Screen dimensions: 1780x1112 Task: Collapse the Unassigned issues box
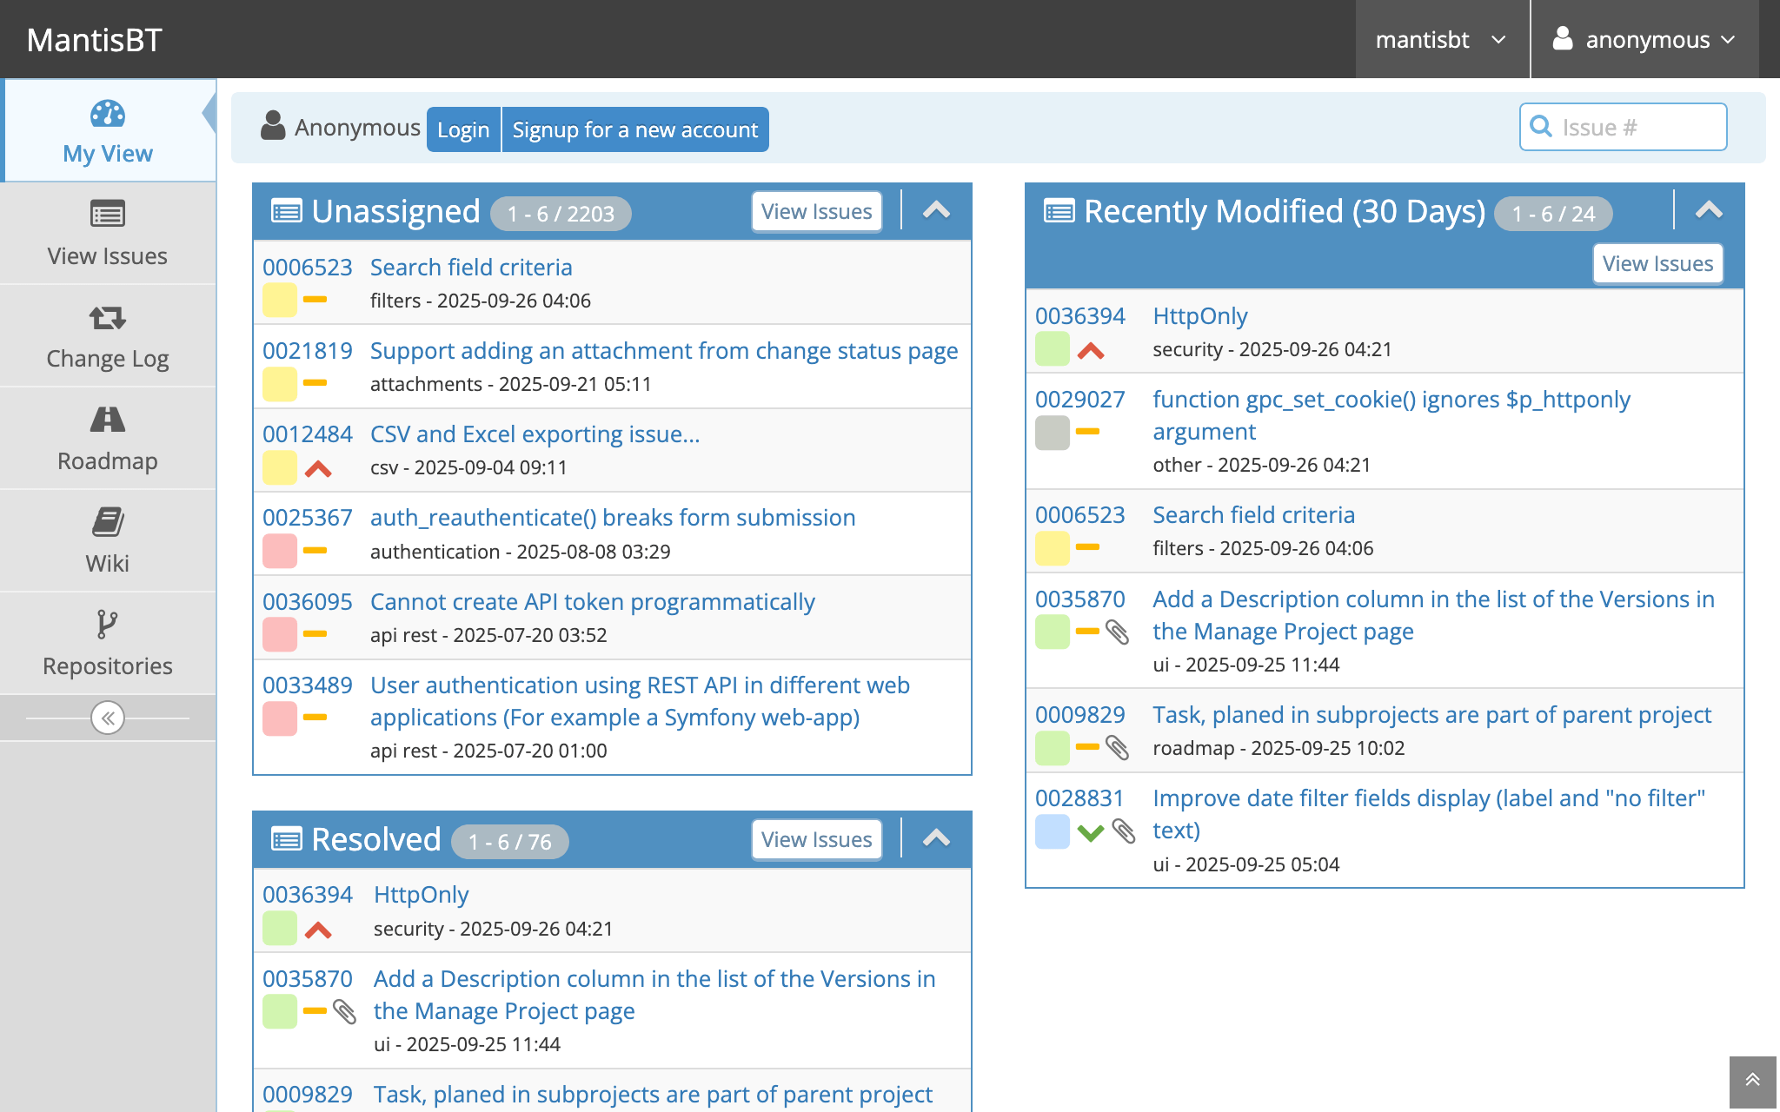(x=936, y=211)
